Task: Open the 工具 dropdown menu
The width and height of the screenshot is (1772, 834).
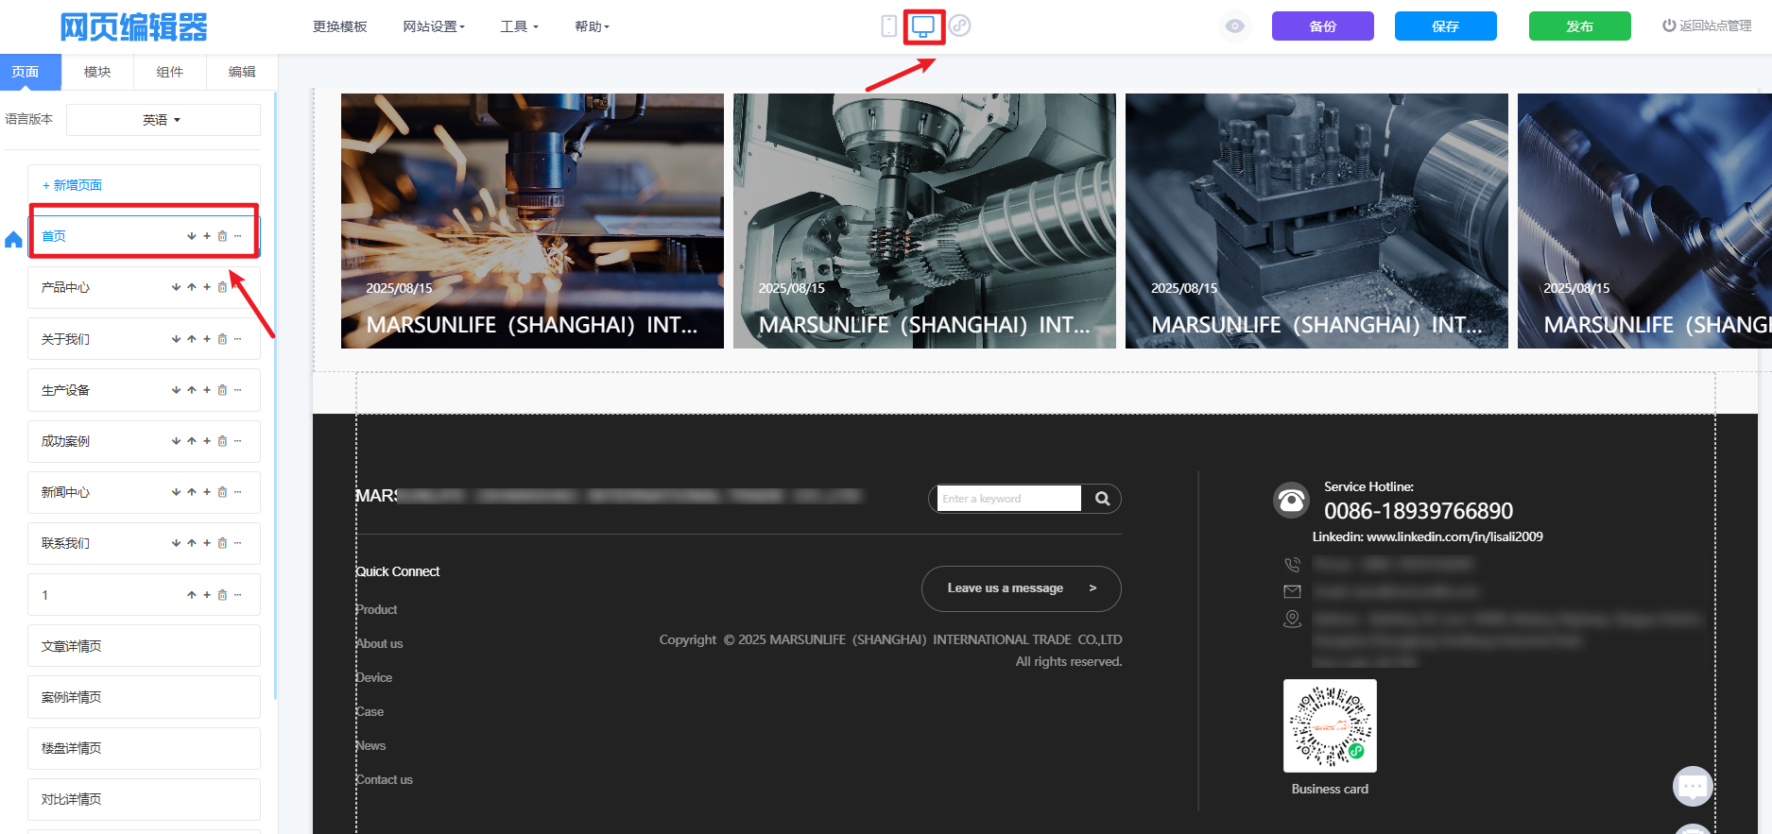Action: (x=519, y=26)
